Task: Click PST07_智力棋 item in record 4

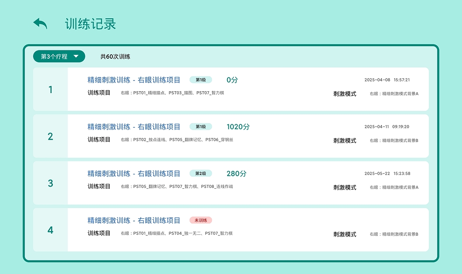Action: point(219,234)
